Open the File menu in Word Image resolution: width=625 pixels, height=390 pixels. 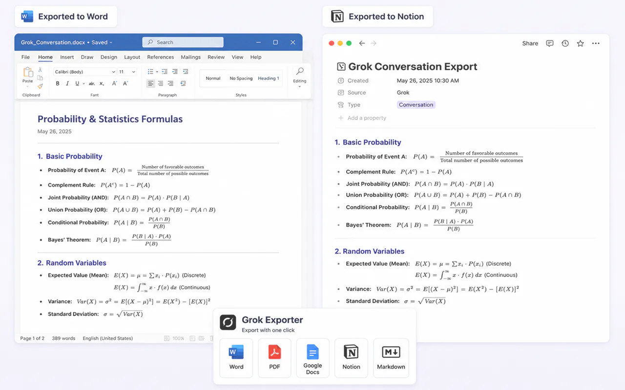click(x=25, y=57)
